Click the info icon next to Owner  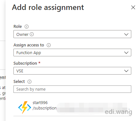tap(32, 34)
